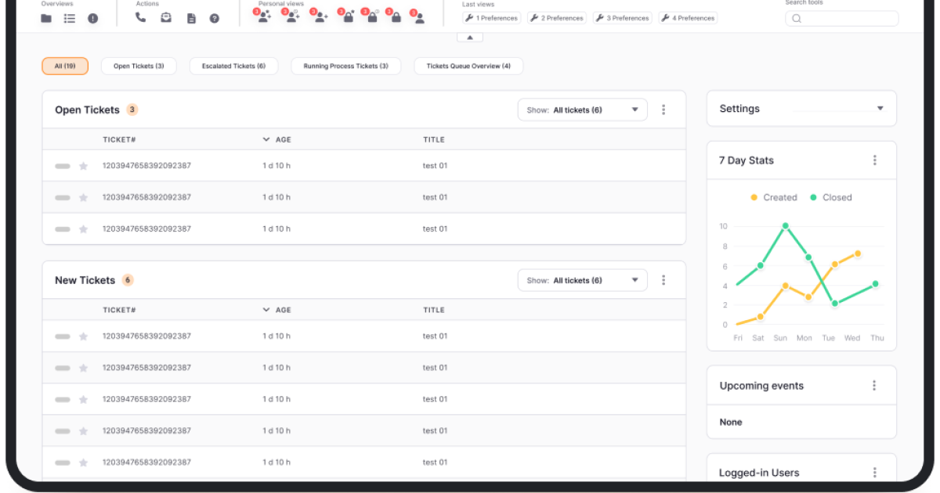Click the document icon under Actions
The height and width of the screenshot is (493, 940).
191,18
